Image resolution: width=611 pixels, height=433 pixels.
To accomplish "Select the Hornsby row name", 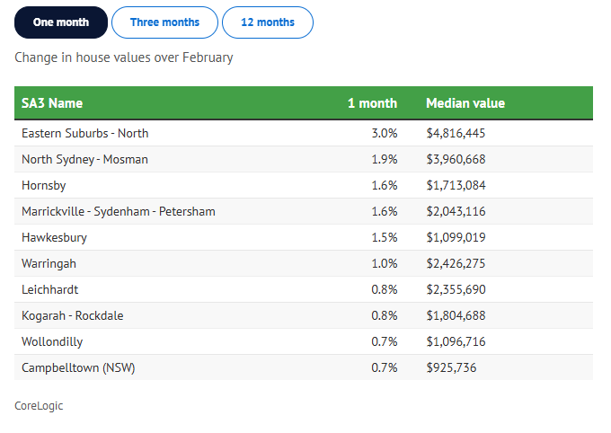I will [44, 185].
